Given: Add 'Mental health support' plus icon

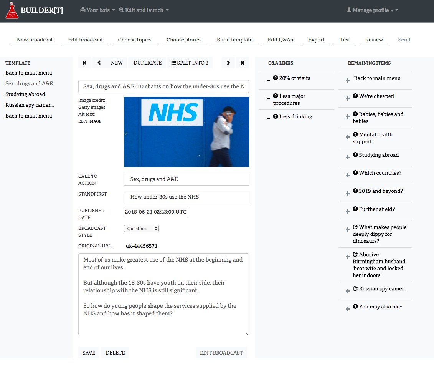Looking at the screenshot, I should 348,137.
